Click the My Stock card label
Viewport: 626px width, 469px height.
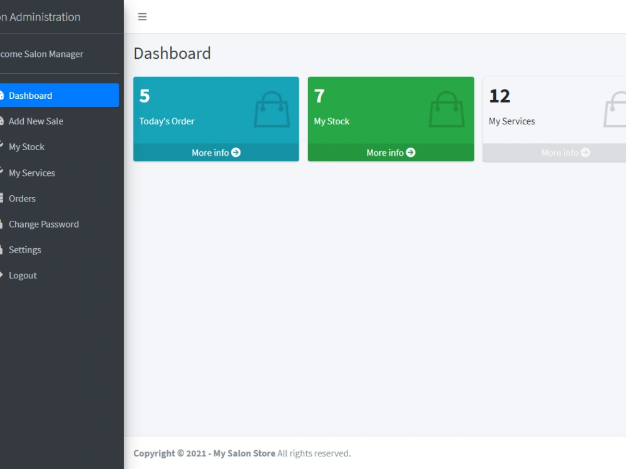332,121
